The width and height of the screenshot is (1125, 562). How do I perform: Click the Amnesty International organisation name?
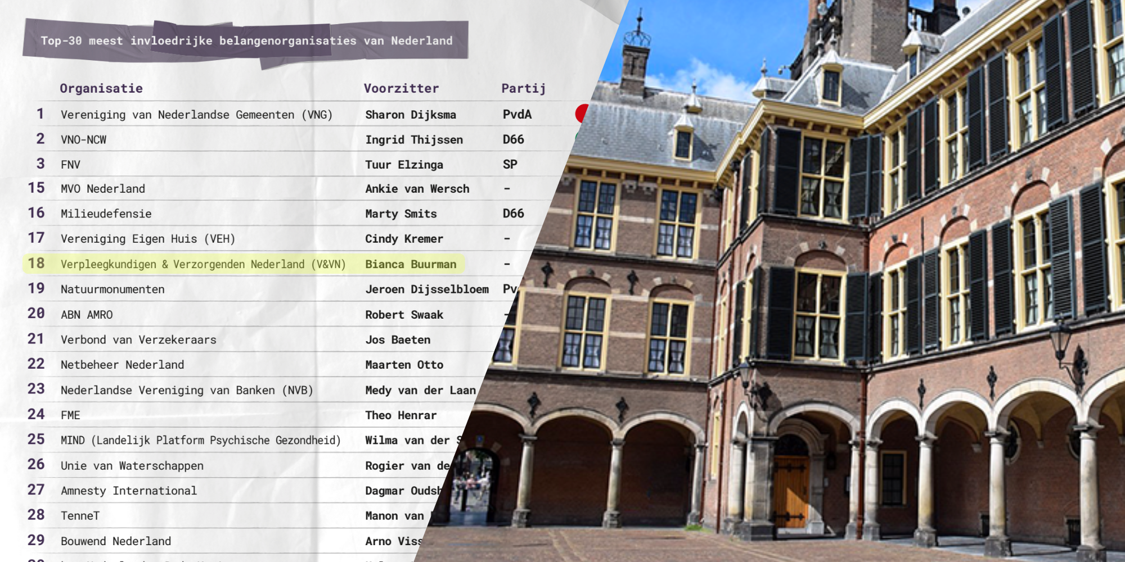click(x=129, y=491)
